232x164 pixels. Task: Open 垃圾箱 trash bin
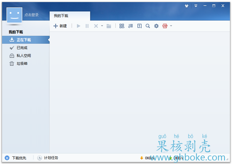pos(22,64)
